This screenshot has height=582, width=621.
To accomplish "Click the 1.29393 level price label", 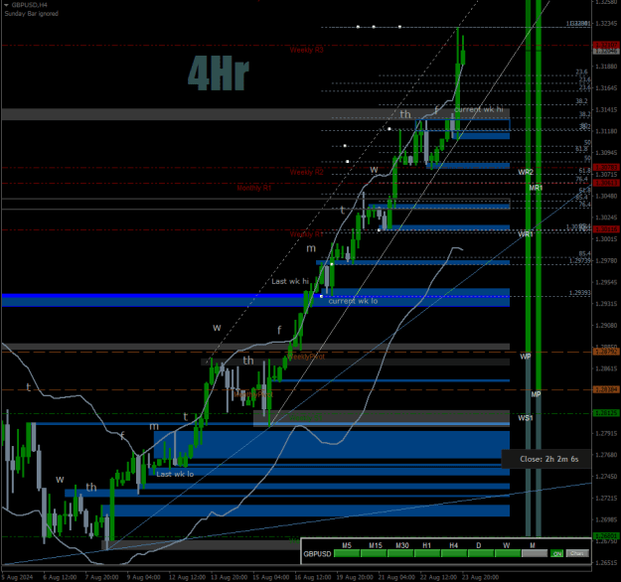I will [x=580, y=293].
